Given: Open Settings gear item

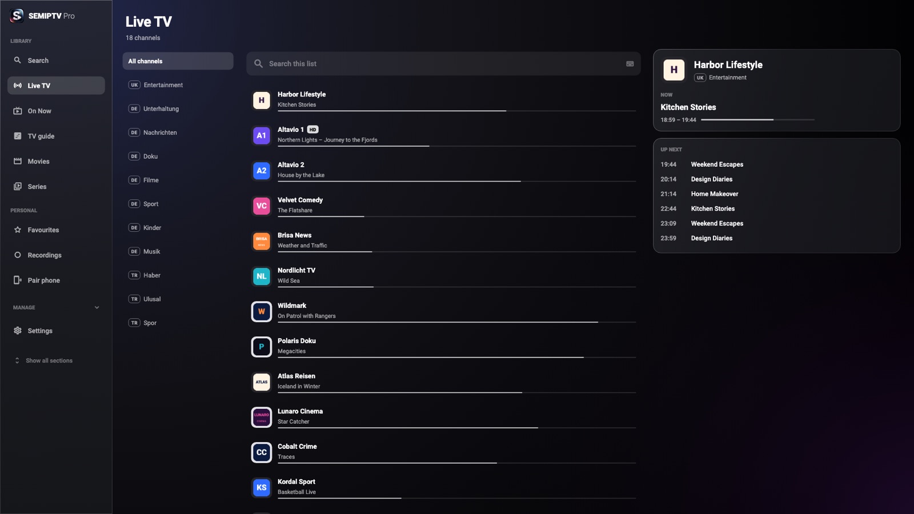Looking at the screenshot, I should click(56, 331).
